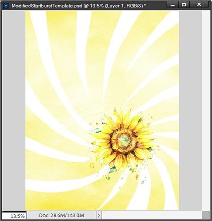Click the zoom percentage field showing 13.5%
The height and width of the screenshot is (221, 212).
coord(14,216)
